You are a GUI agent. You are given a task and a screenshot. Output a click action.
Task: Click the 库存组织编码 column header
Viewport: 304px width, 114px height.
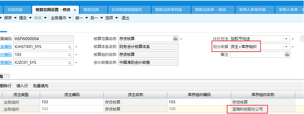pos(199,95)
